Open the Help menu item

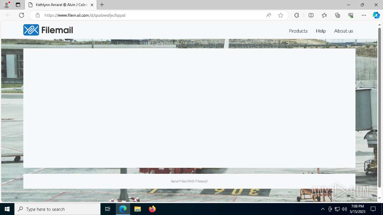coord(321,31)
